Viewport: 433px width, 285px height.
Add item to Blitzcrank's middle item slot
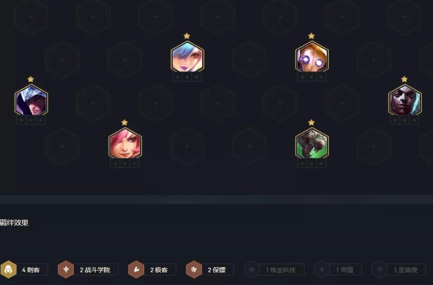312,77
